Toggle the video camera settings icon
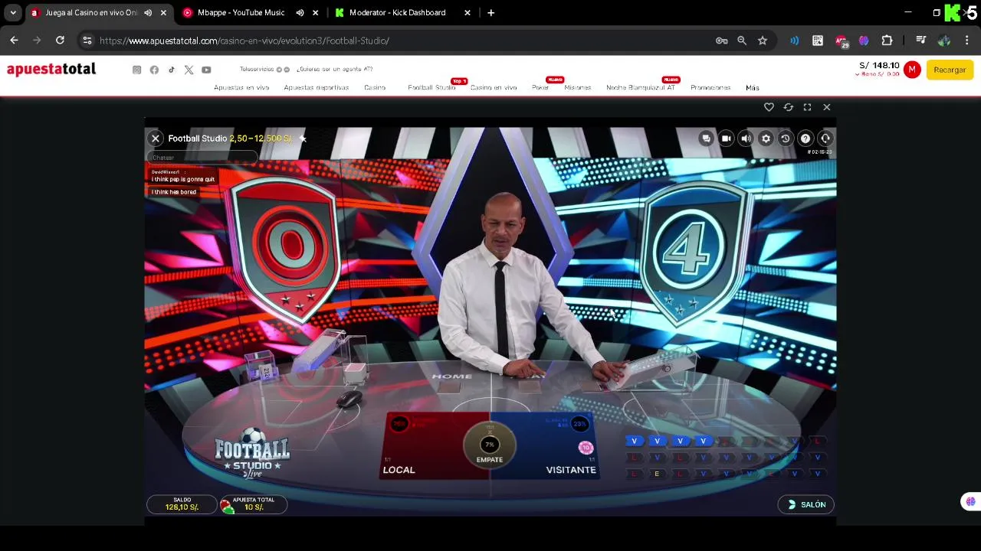The height and width of the screenshot is (551, 981). coord(726,139)
